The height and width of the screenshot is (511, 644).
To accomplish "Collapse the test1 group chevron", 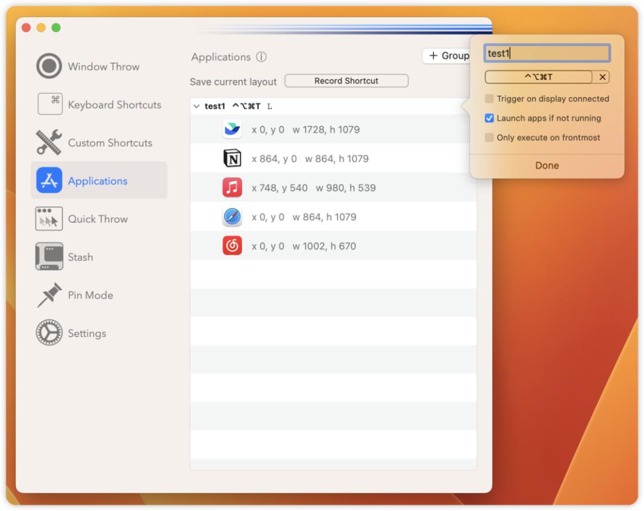I will click(x=197, y=106).
